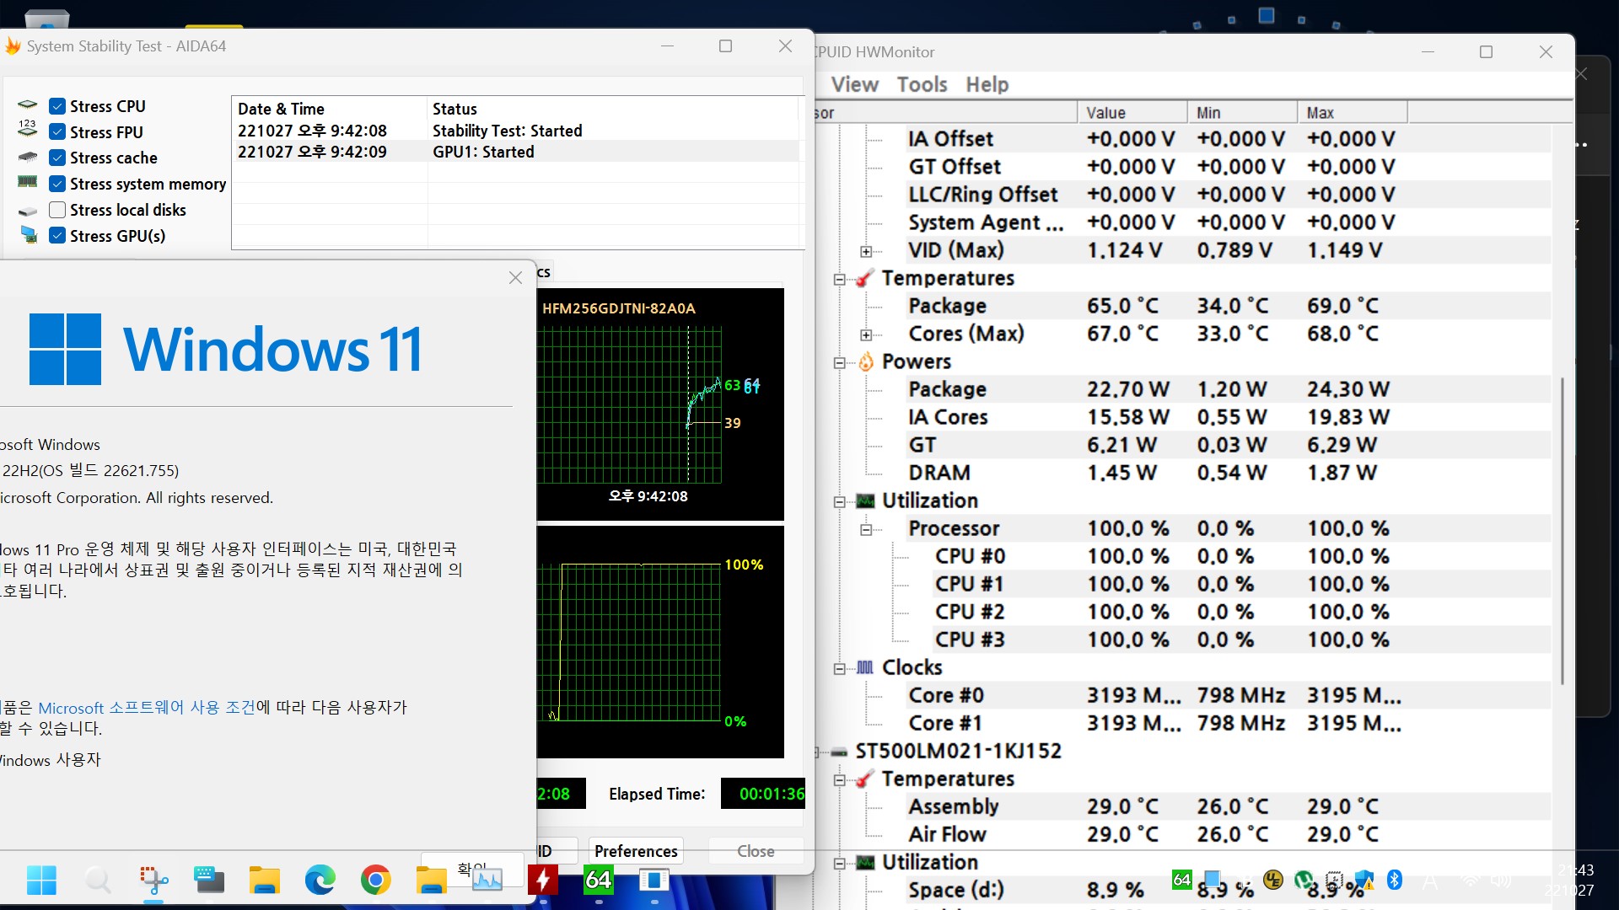
Task: Collapse the Processor utilization node
Action: [x=866, y=529]
